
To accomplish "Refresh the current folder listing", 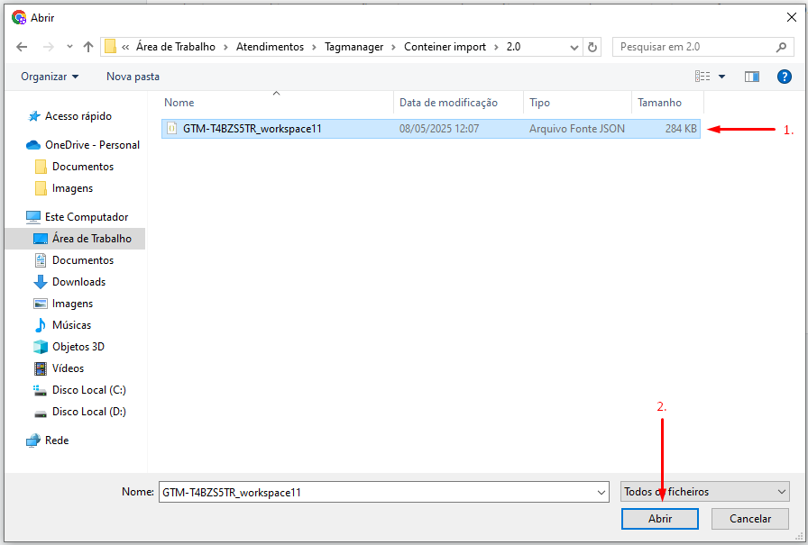I will 592,47.
